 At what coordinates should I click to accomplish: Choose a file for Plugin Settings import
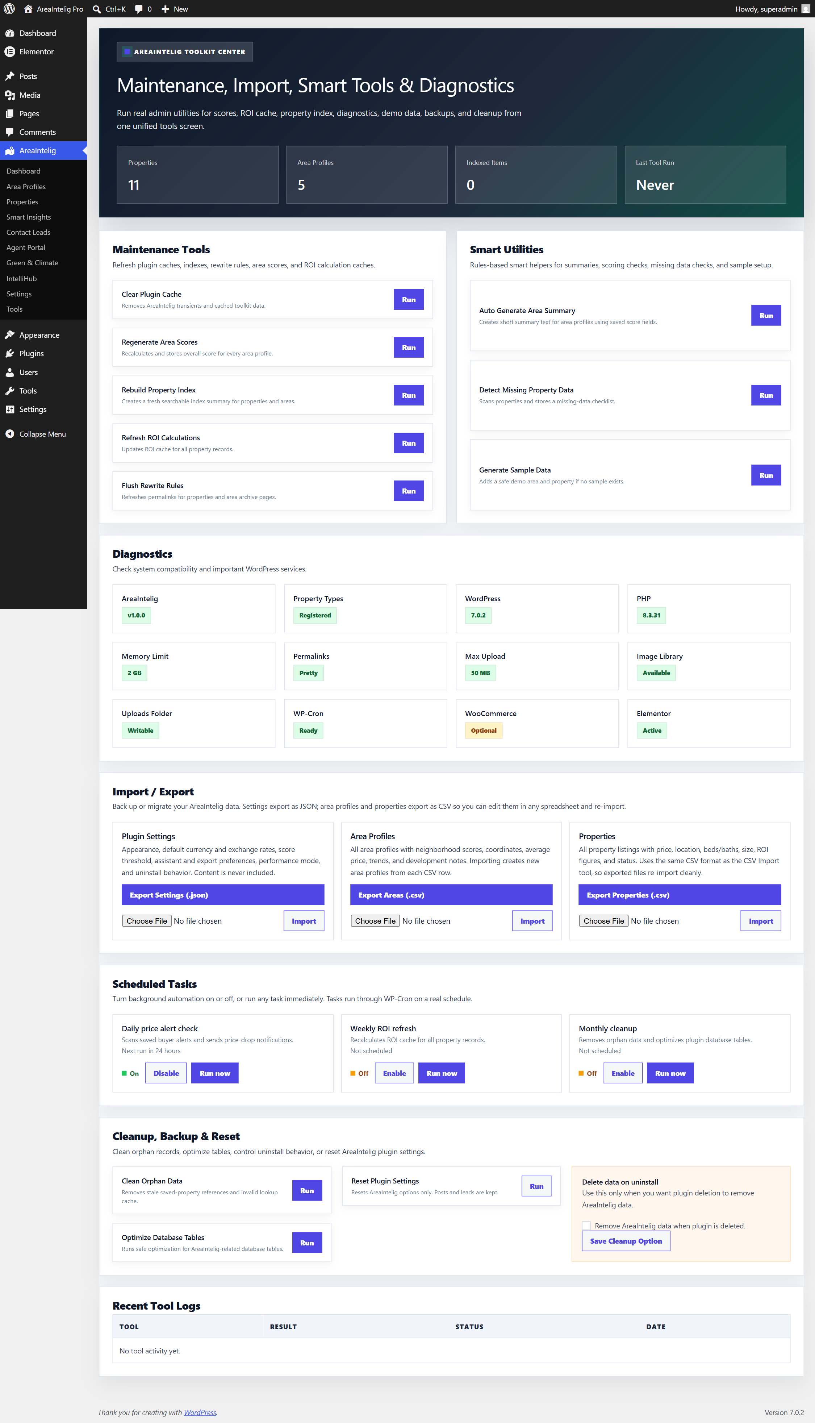click(x=147, y=921)
